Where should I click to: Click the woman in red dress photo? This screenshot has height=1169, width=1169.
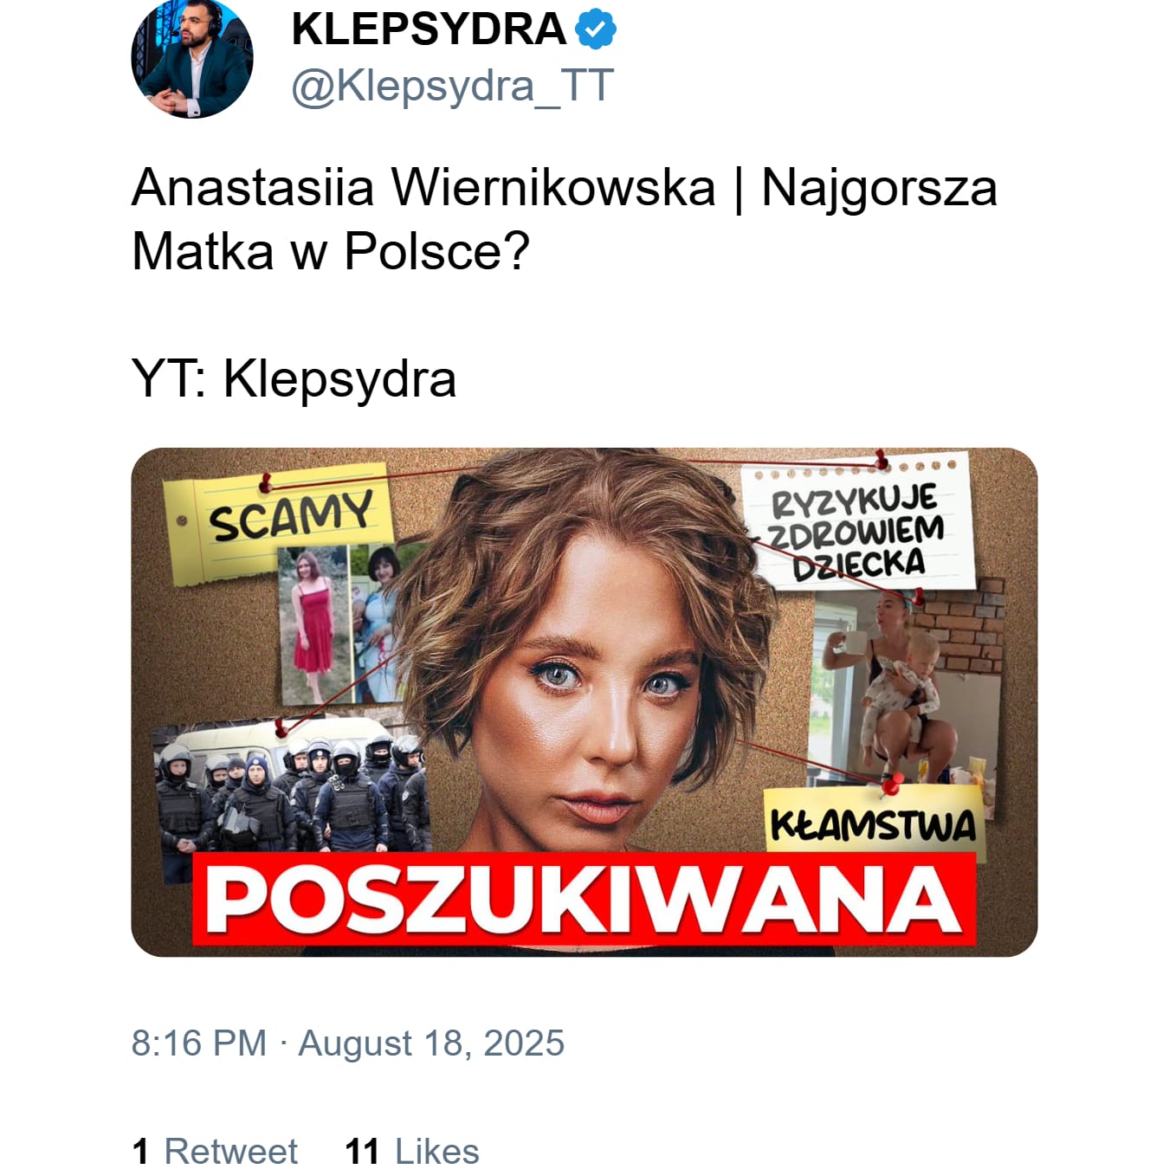313,623
